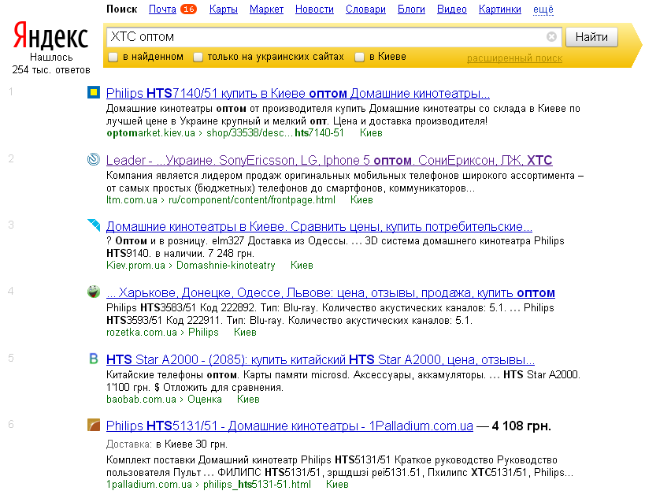The width and height of the screenshot is (645, 502).
Task: Click in the search query input field
Action: point(323,37)
